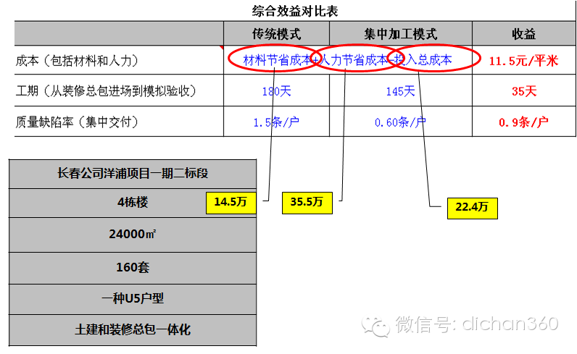This screenshot has height=354, width=577.
Task: Click the 材料节省成本 text
Action: point(278,60)
